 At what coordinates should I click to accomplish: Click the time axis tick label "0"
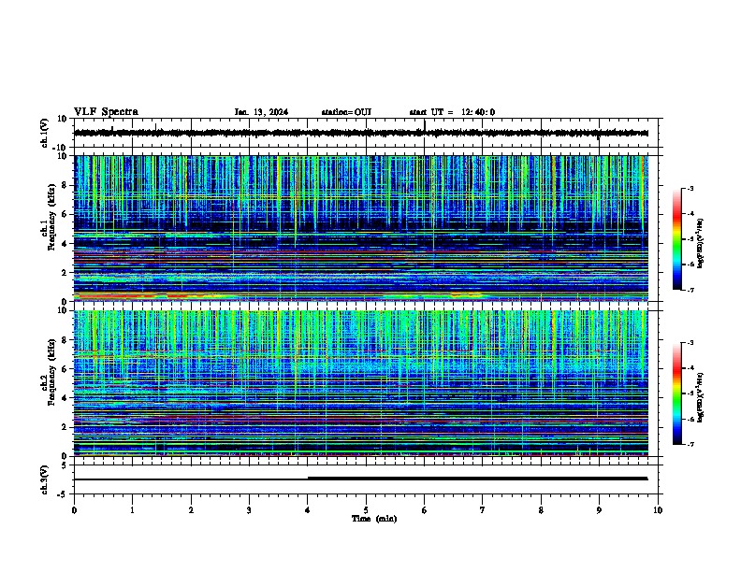[x=74, y=510]
